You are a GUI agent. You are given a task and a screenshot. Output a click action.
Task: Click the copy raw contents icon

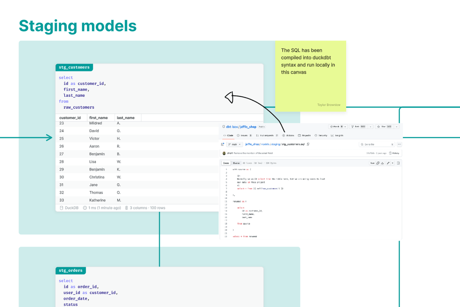click(378, 162)
